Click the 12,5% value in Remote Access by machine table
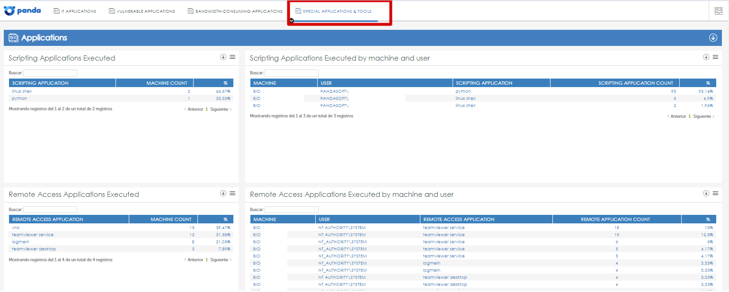This screenshot has width=729, height=292. coord(707,235)
